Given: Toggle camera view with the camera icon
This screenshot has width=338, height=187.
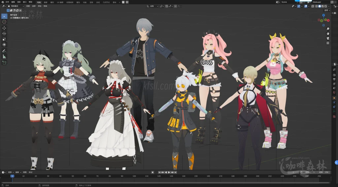Looking at the screenshot, I should (x=328, y=38).
